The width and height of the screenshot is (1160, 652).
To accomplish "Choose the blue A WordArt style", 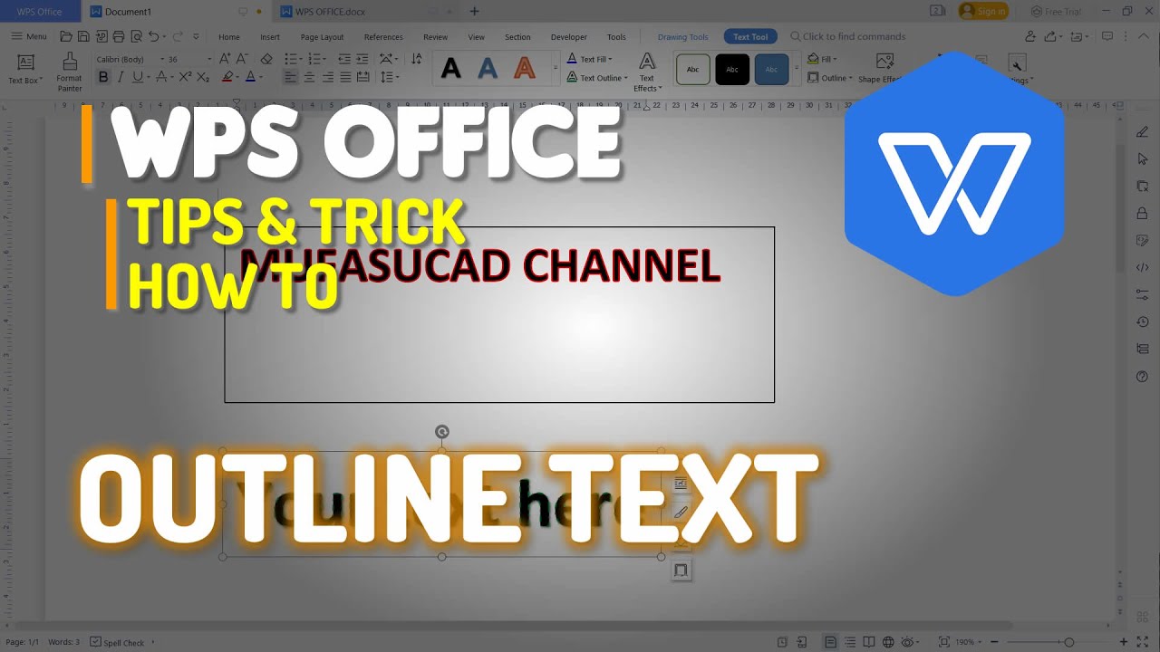I will pos(488,69).
